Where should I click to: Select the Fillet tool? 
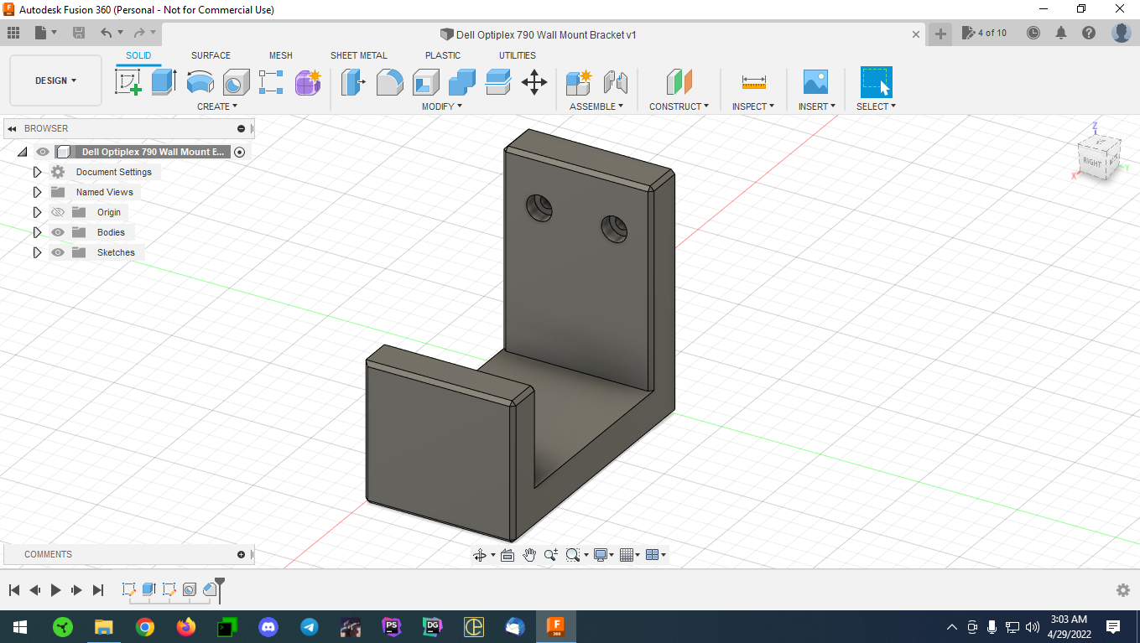[x=389, y=81]
